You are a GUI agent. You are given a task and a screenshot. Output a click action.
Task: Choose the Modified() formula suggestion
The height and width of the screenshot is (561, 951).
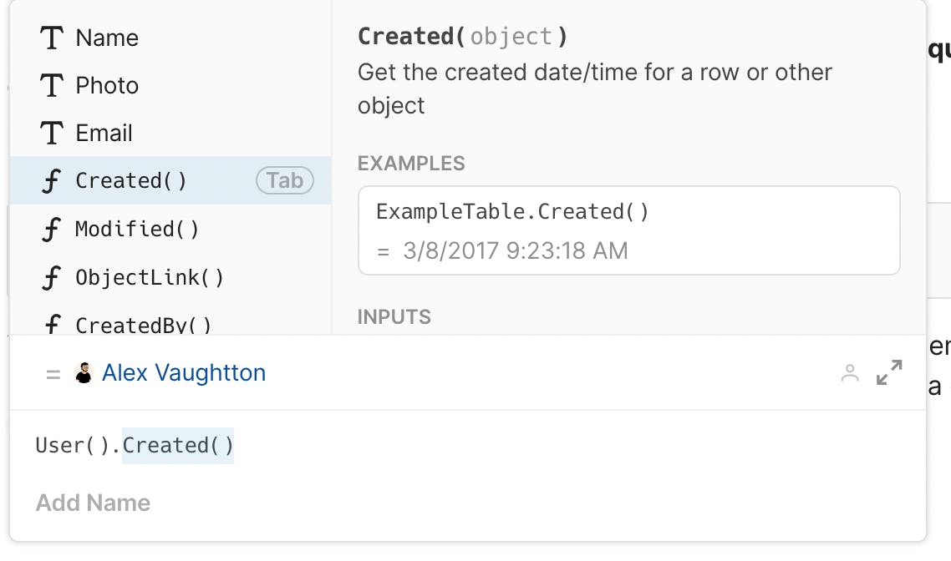tap(137, 229)
